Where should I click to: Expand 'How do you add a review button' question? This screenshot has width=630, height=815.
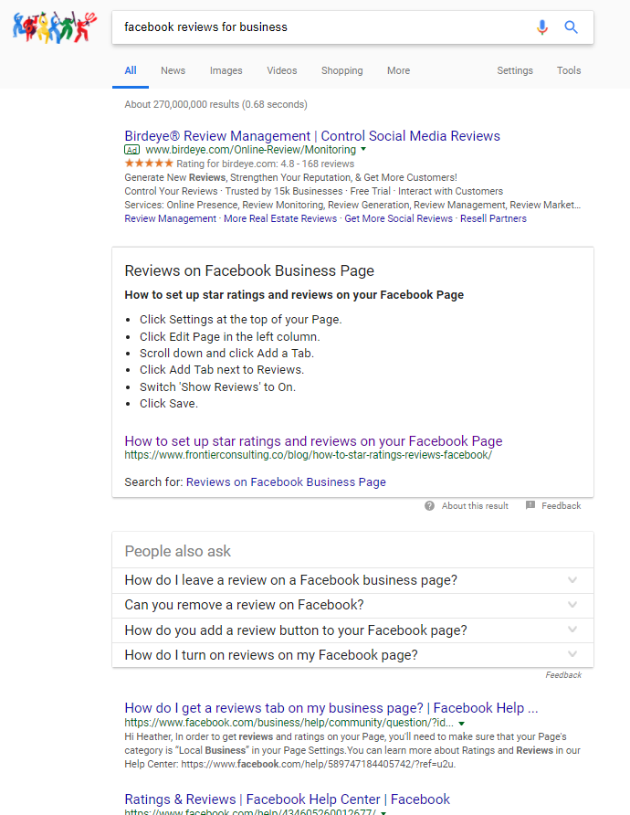coord(572,630)
